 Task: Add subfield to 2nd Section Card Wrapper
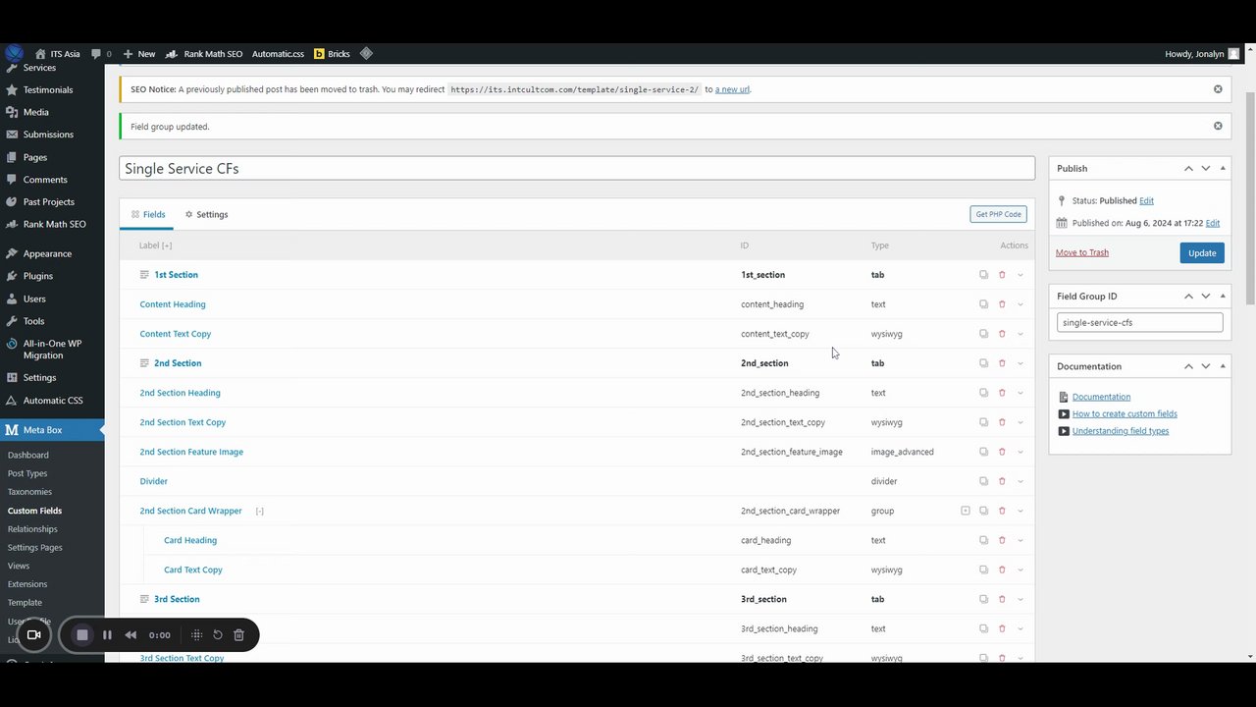[966, 511]
